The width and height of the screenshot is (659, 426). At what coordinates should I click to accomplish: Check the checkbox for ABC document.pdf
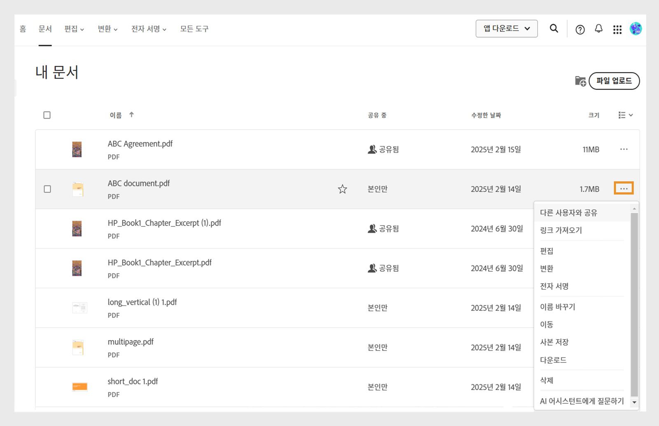[47, 189]
